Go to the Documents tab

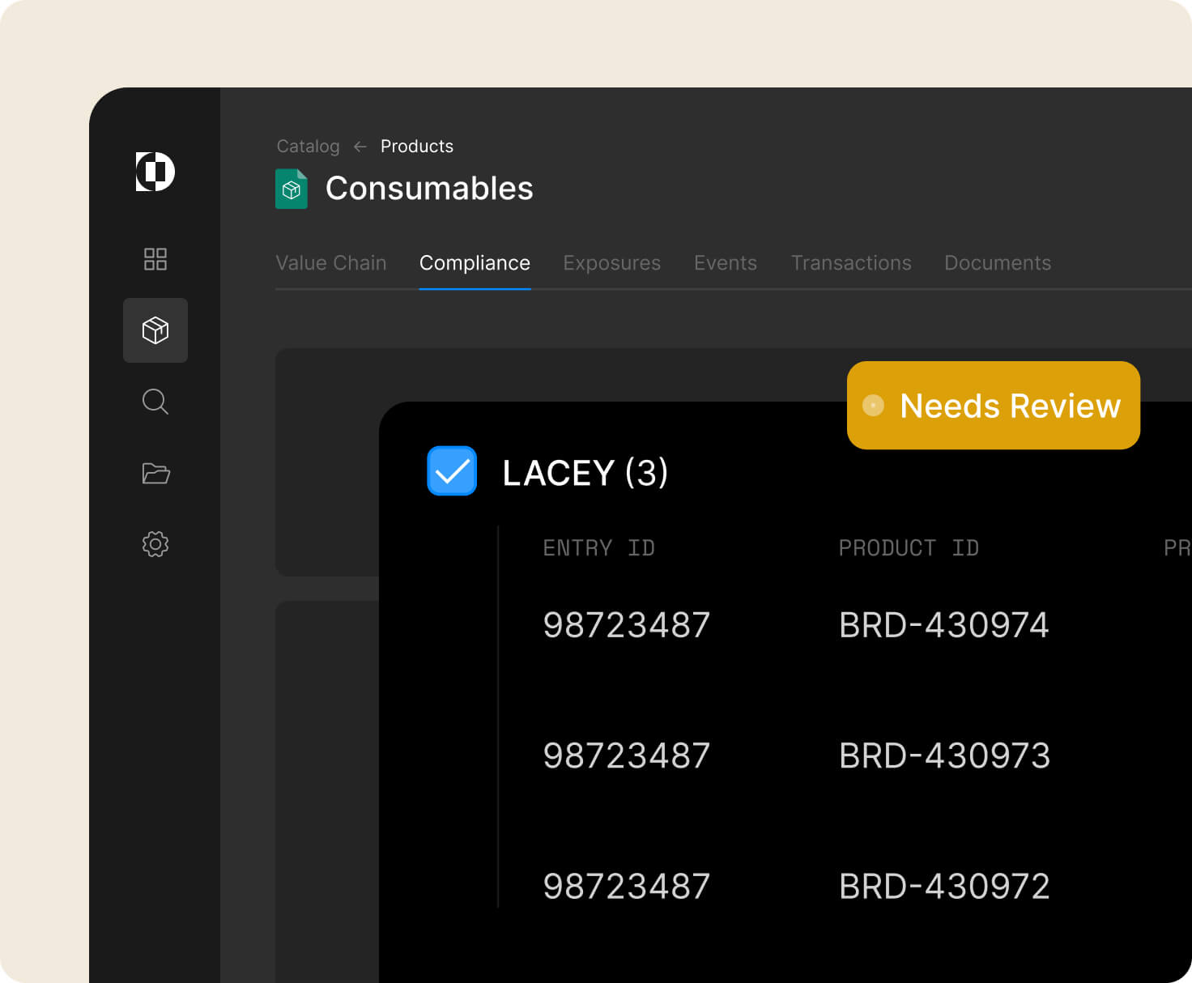pos(998,263)
